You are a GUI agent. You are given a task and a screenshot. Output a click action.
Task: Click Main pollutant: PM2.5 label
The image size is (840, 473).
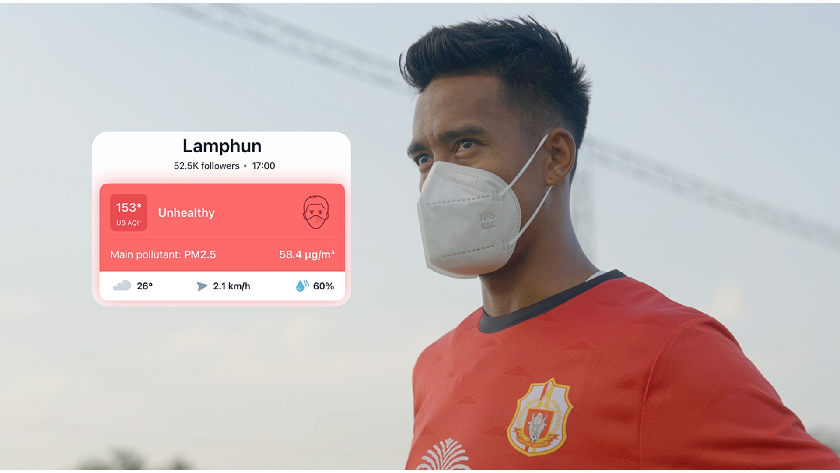(x=163, y=254)
